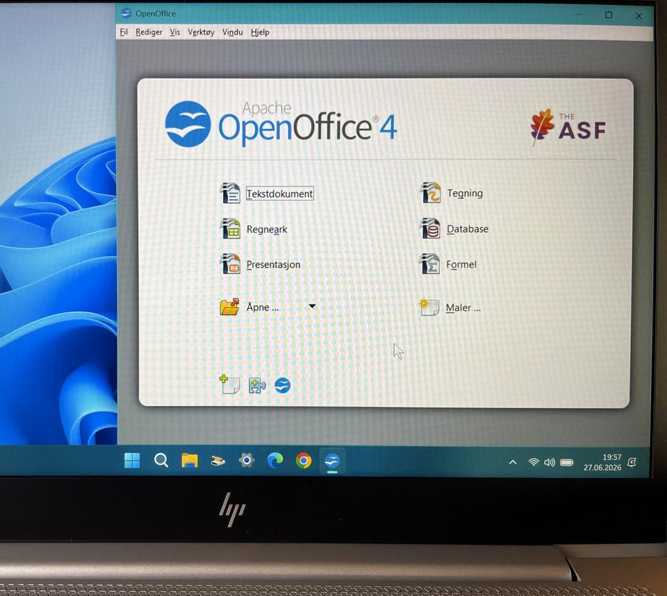
Task: Click the extensions puzzle piece icon
Action: point(257,385)
